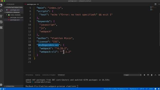This screenshot has width=160, height=90.
Task: Click the terminal prompt input area
Action: coord(77,86)
